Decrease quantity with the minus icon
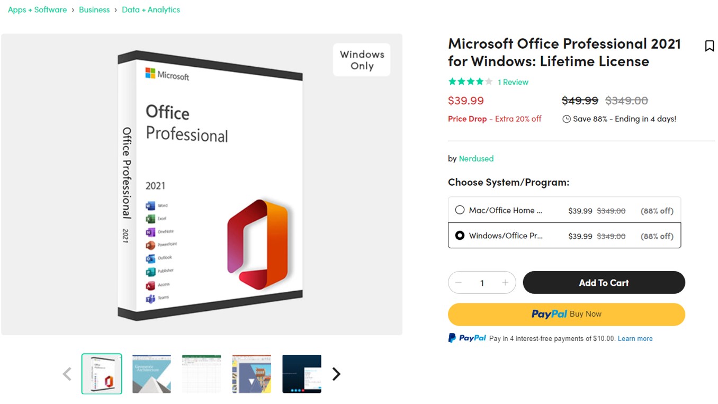 [x=459, y=283]
